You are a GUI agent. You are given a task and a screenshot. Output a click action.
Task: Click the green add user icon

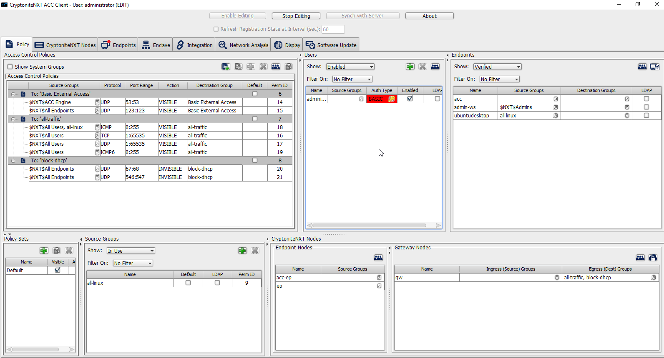pos(410,67)
